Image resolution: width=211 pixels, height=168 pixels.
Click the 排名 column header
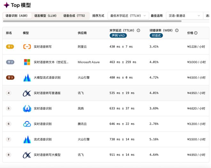9,33
